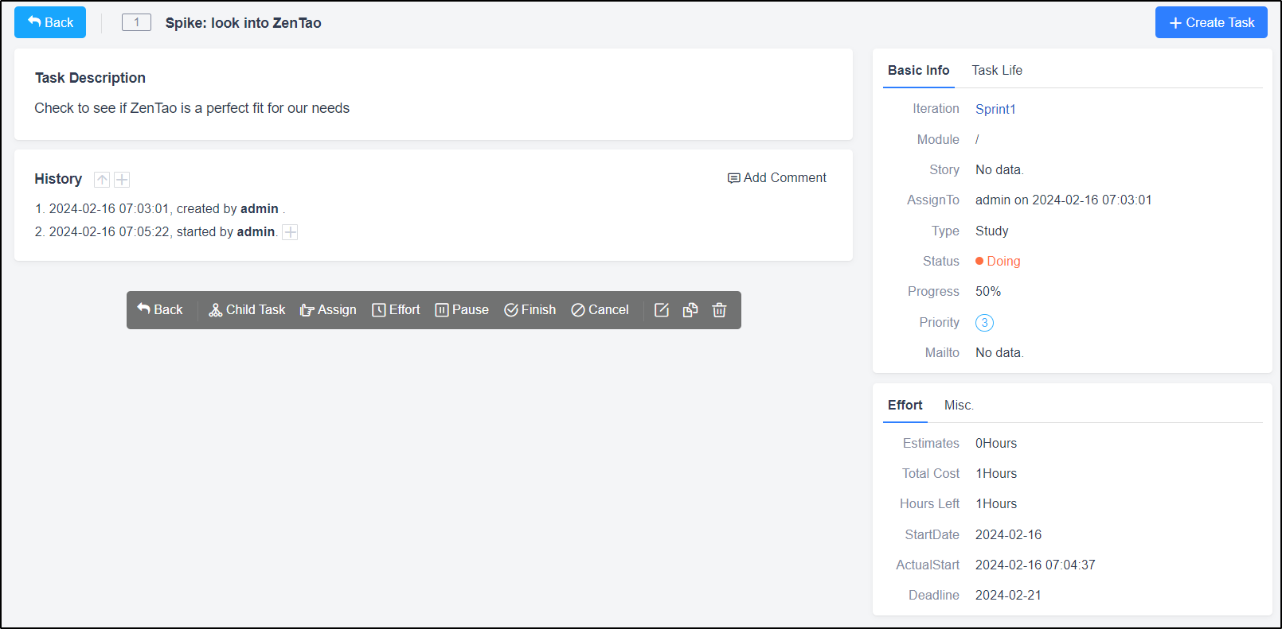
Task: Expand details of the 'started by admin' entry
Action: point(291,232)
